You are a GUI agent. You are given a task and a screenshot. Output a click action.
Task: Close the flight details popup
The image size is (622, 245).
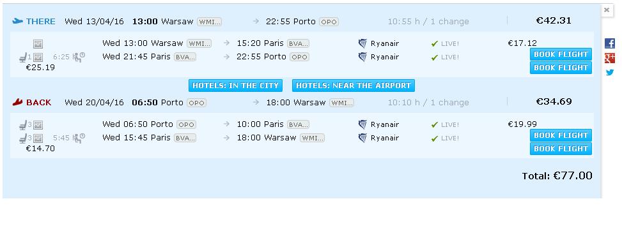click(x=607, y=10)
